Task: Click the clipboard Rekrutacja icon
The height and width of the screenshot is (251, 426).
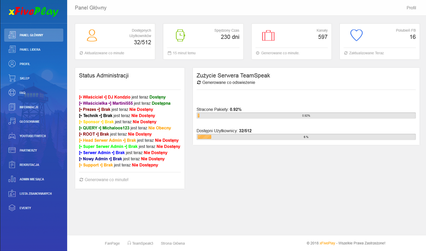Action: click(12, 165)
